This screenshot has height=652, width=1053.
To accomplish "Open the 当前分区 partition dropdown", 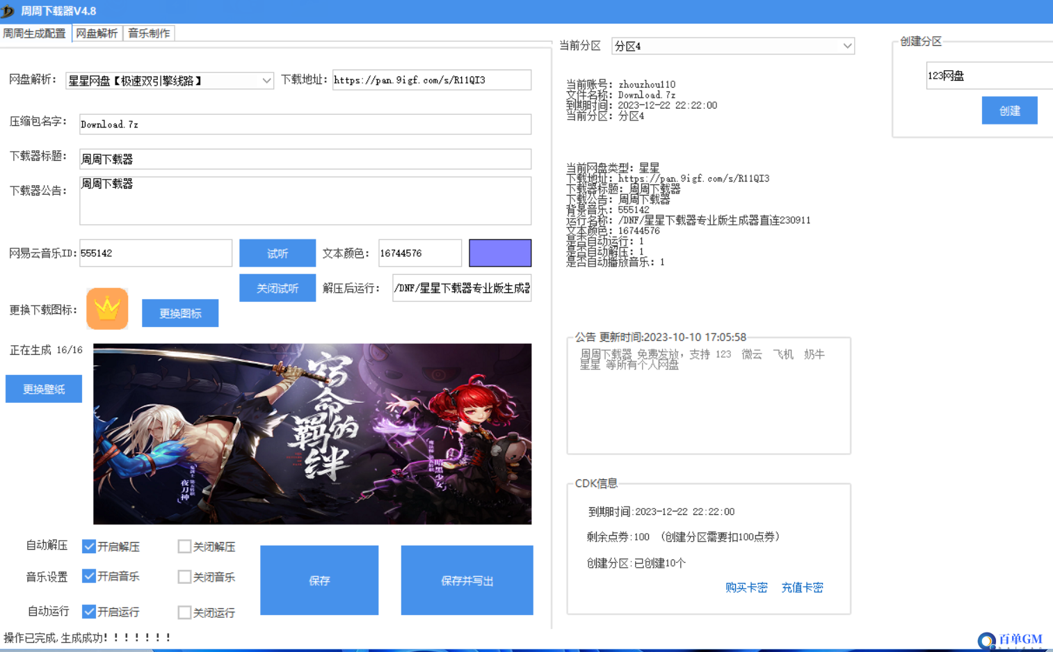I will click(x=733, y=46).
